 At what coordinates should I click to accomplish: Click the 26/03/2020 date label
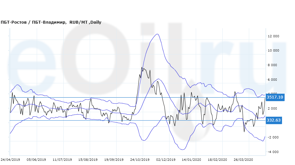click(x=244, y=160)
